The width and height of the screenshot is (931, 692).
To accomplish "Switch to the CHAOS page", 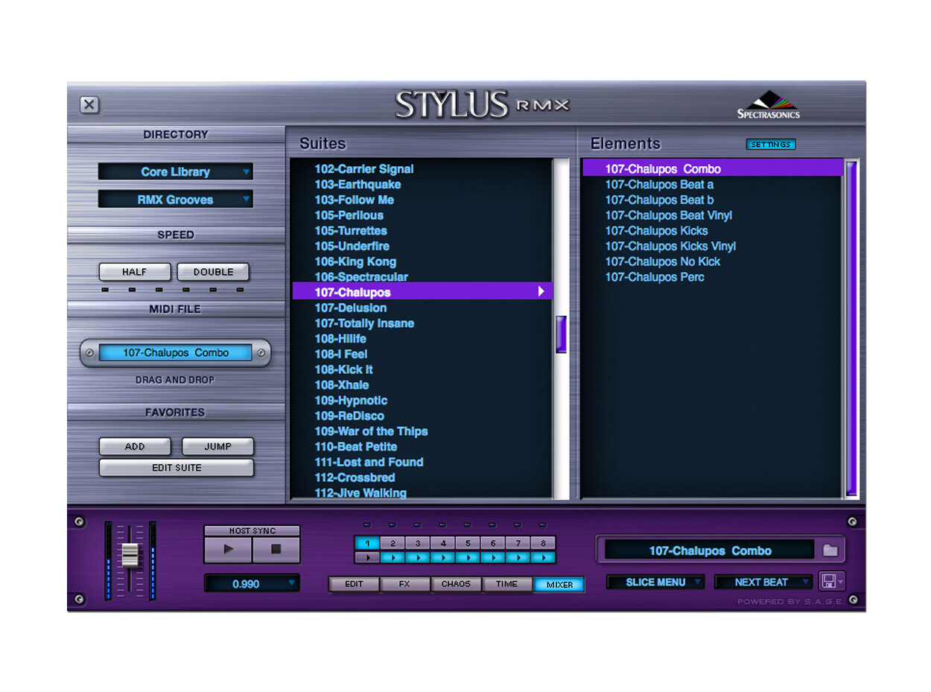I will coord(456,584).
